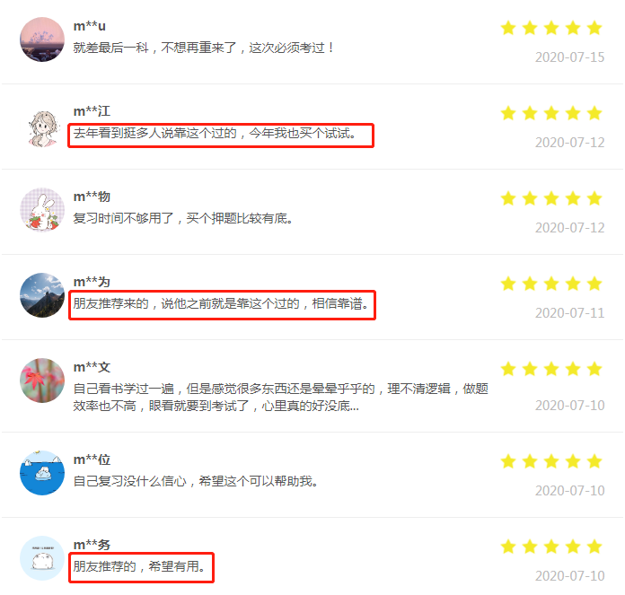Open username m**文 profile link

tap(92, 367)
